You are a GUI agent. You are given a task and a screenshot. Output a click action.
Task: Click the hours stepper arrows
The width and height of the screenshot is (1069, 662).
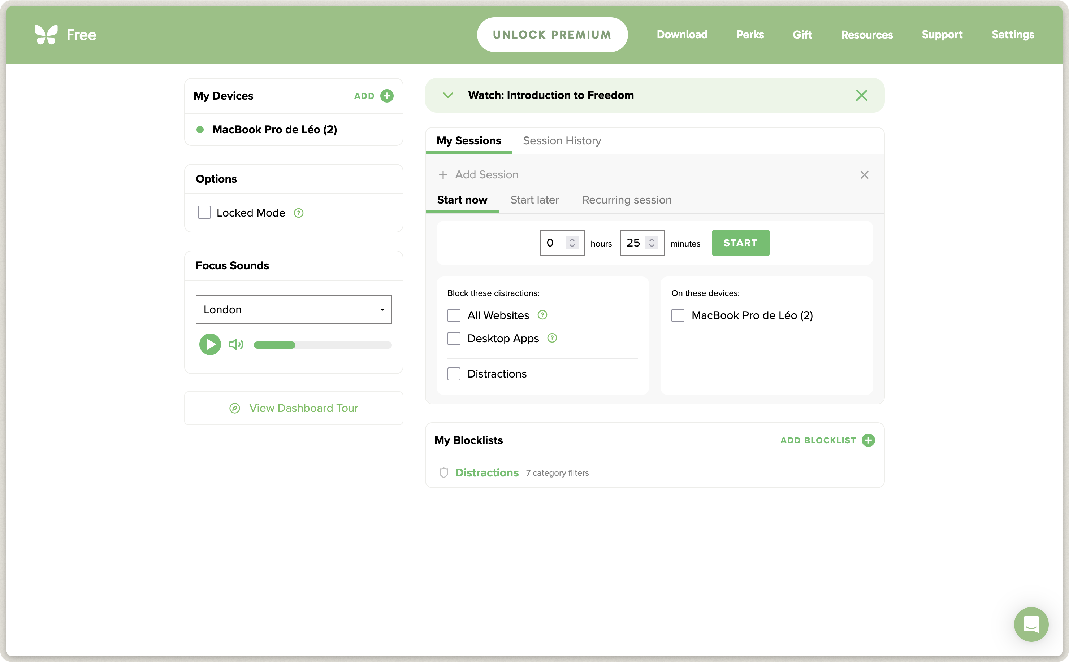click(x=572, y=243)
